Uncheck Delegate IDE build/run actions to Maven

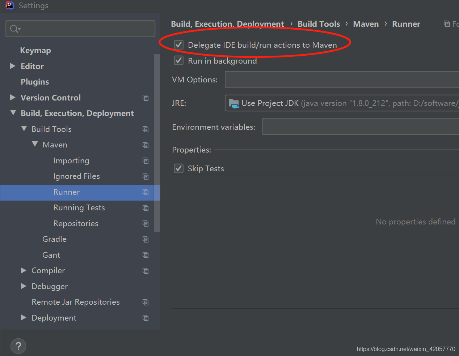pyautogui.click(x=179, y=45)
